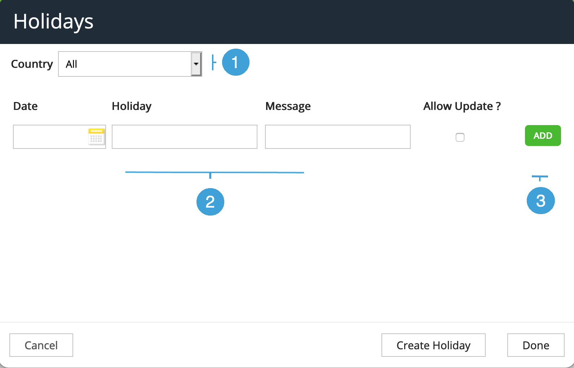Click into the Message text box
Viewport: 574px width, 368px height.
(x=337, y=137)
